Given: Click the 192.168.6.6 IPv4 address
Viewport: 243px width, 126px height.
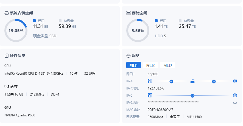Looking at the screenshot, I should (x=156, y=88).
